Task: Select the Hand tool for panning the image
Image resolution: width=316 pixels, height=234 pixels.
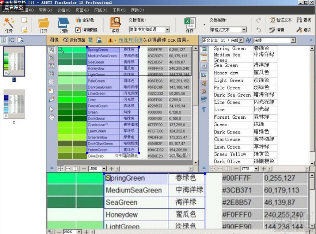Action: [x=52, y=116]
